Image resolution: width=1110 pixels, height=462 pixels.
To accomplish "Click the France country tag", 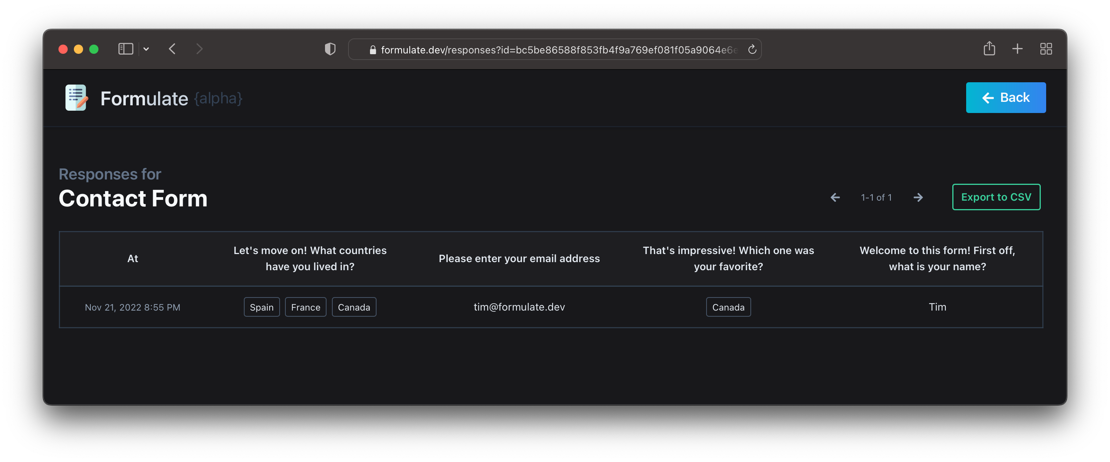I will (305, 307).
